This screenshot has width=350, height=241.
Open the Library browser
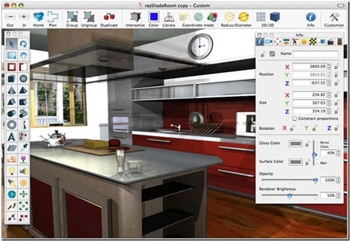click(x=169, y=16)
